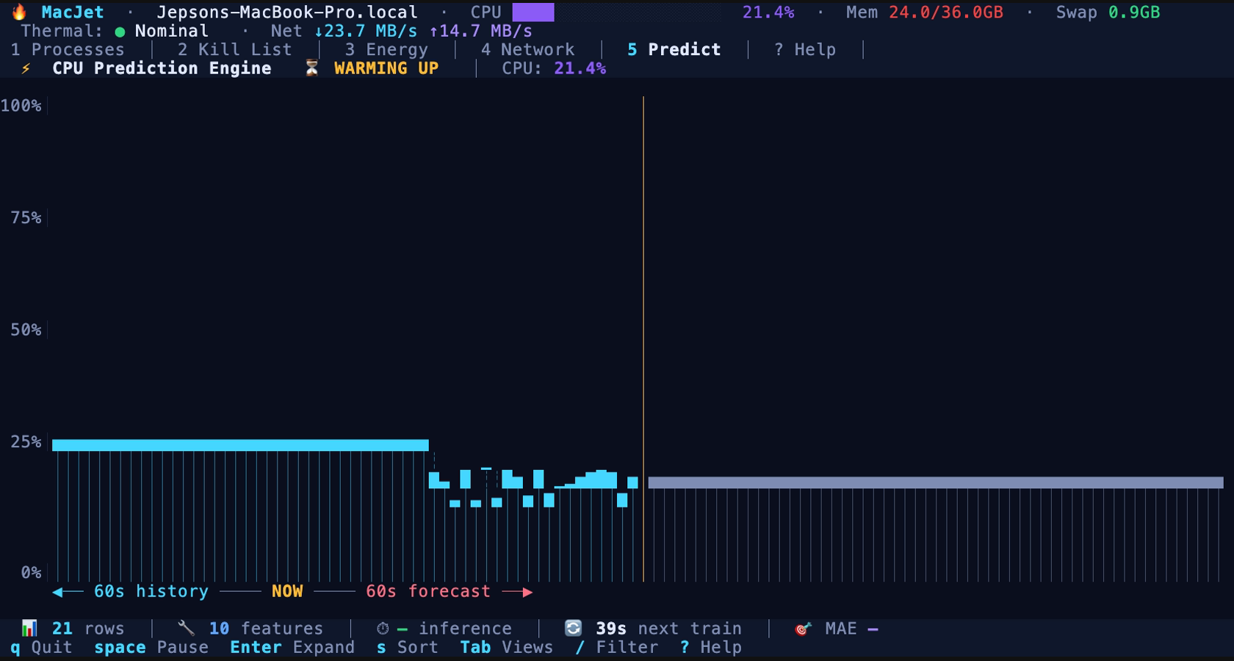
Task: Click the Mem 24.0/36.0GB readout
Action: [x=925, y=12]
